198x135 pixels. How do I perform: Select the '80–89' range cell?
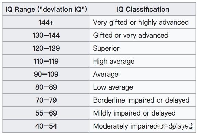tap(46, 87)
